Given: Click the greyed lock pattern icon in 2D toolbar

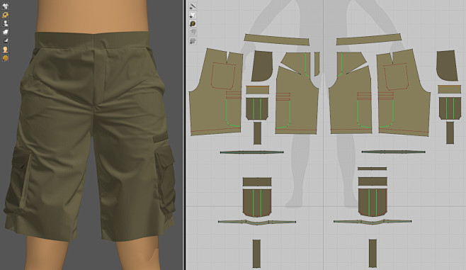Looking at the screenshot, I should pos(193,40).
